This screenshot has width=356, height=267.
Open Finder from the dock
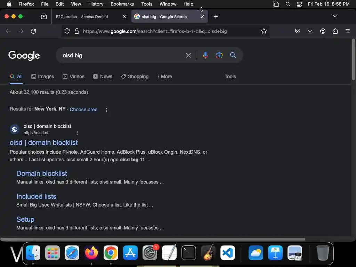pos(33,253)
